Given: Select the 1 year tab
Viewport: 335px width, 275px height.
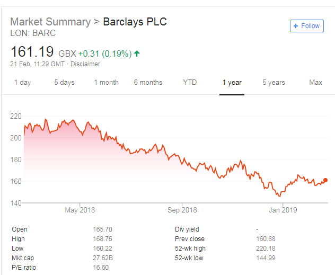Looking at the screenshot, I should coord(232,83).
